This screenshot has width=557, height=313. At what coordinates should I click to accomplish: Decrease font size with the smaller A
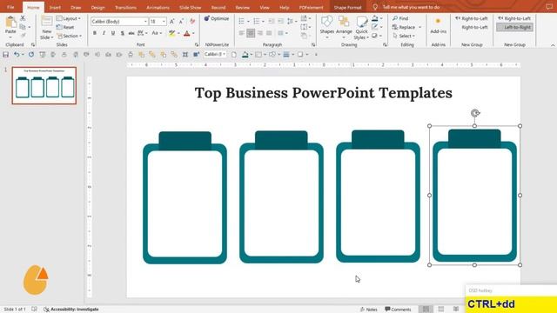click(x=181, y=22)
